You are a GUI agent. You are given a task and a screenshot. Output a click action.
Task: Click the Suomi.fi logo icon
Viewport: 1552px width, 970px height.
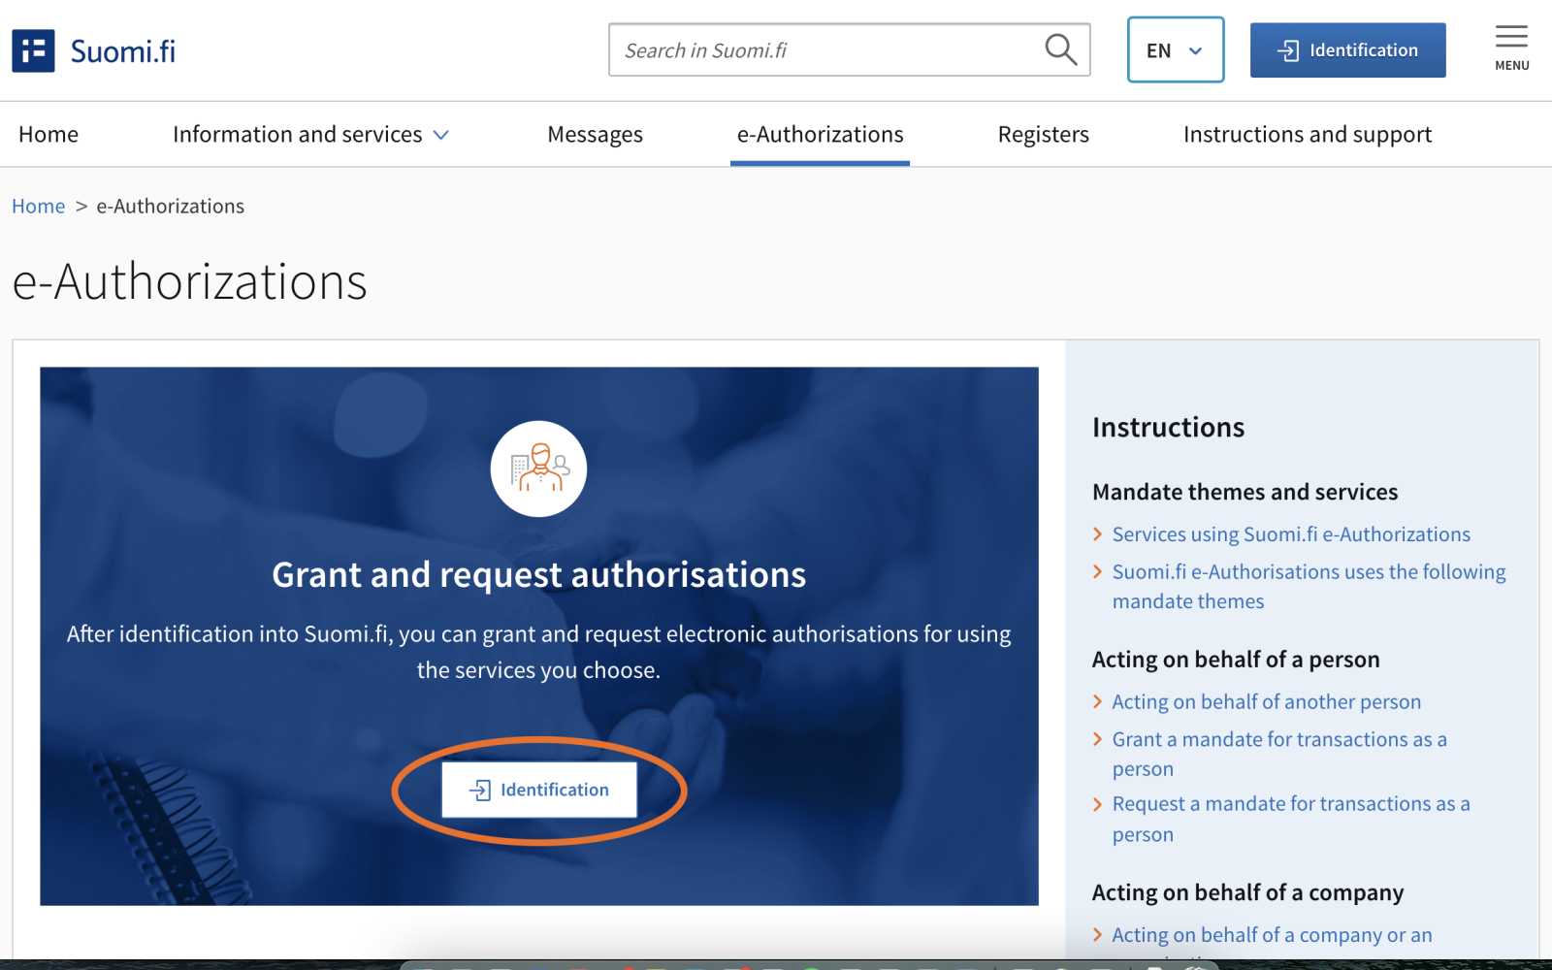pyautogui.click(x=33, y=50)
